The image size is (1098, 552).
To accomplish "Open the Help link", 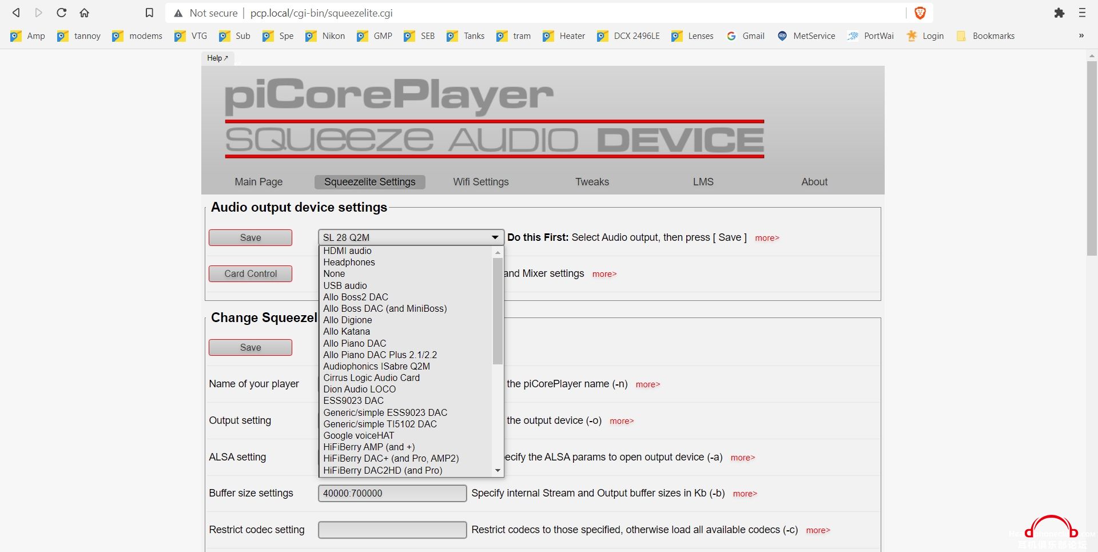I will point(217,58).
